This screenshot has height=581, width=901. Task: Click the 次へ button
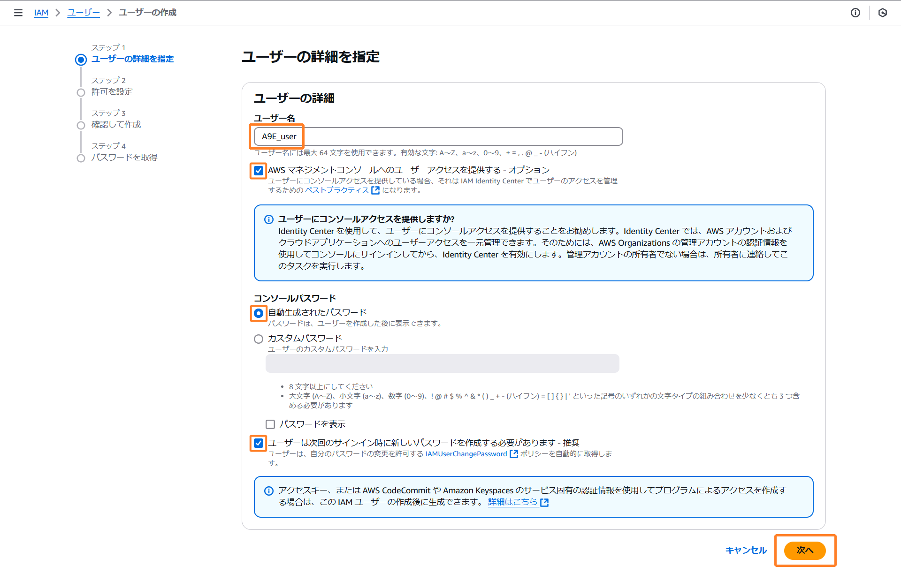(x=804, y=550)
